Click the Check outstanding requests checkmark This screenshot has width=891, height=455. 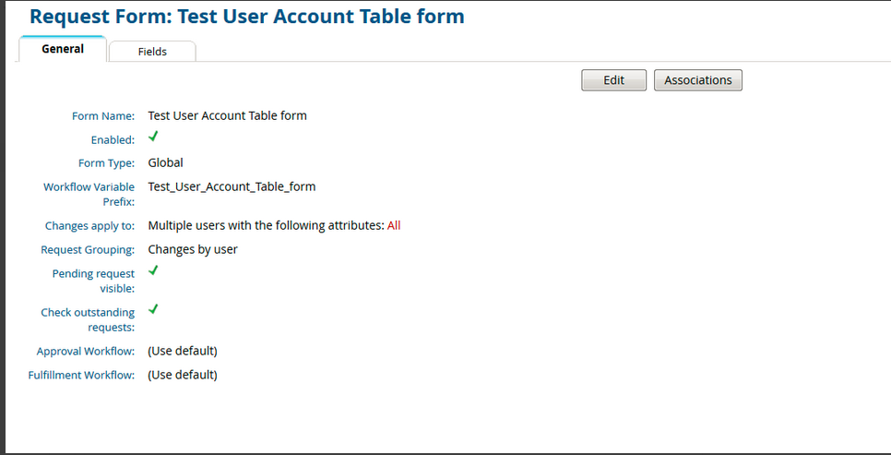tap(153, 309)
